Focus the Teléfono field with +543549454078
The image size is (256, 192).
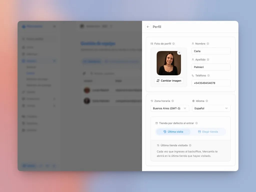[211, 83]
